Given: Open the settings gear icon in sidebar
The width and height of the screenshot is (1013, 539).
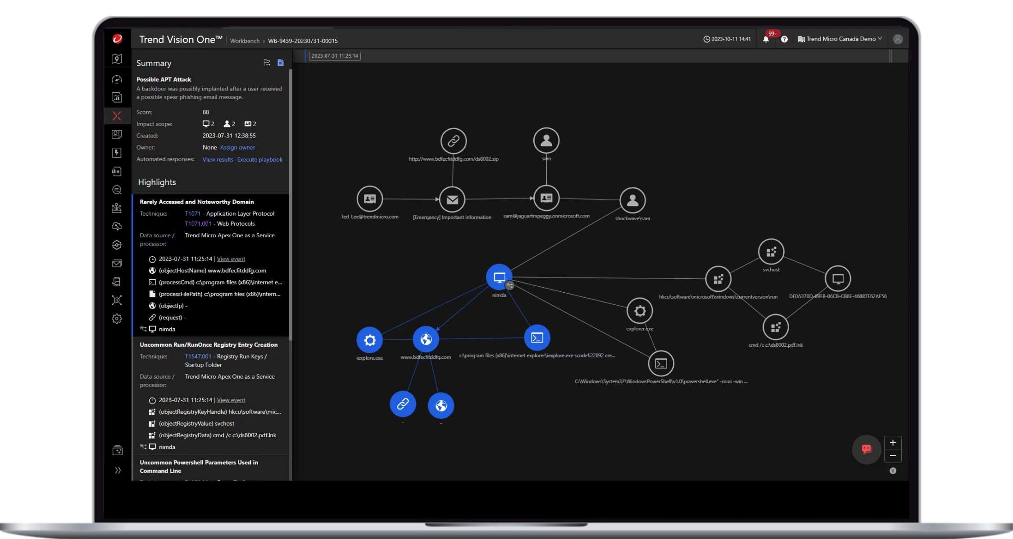Looking at the screenshot, I should pyautogui.click(x=117, y=319).
